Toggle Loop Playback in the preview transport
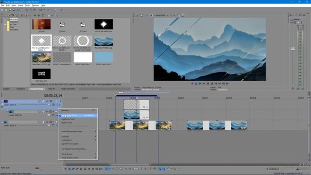 [x=196, y=84]
